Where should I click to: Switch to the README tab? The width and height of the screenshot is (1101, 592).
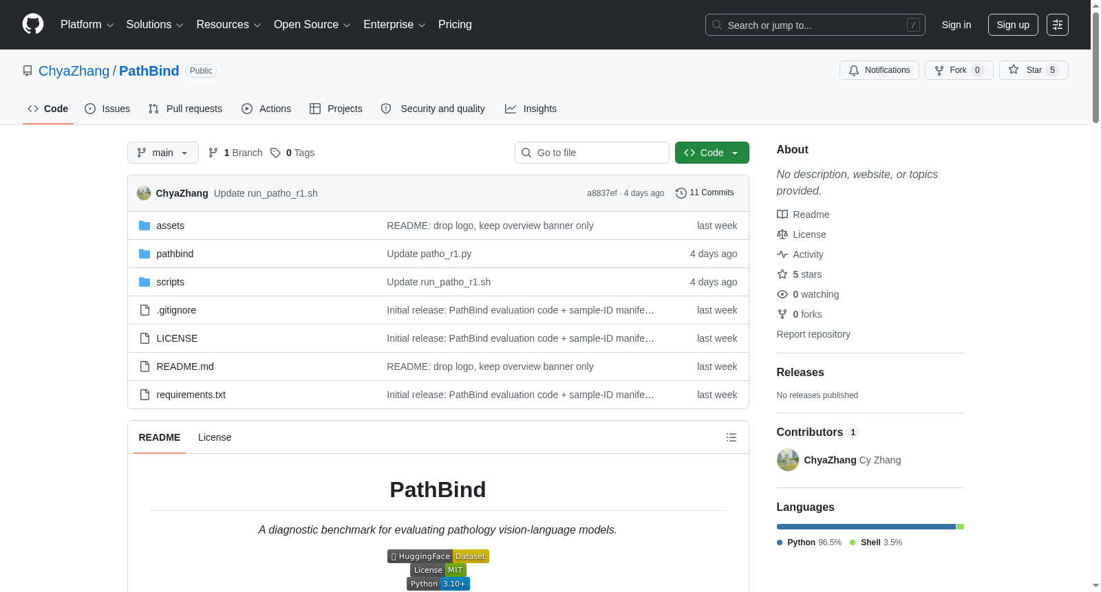[160, 437]
